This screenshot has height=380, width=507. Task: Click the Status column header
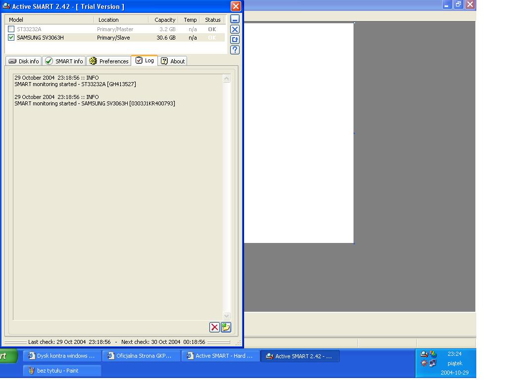pyautogui.click(x=212, y=20)
